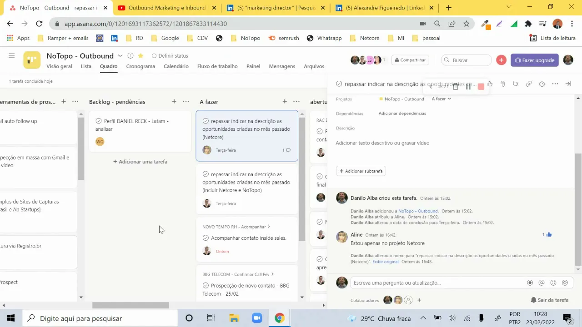Open the Chrome tab search dropdown
This screenshot has height=327, width=582.
(x=509, y=7)
